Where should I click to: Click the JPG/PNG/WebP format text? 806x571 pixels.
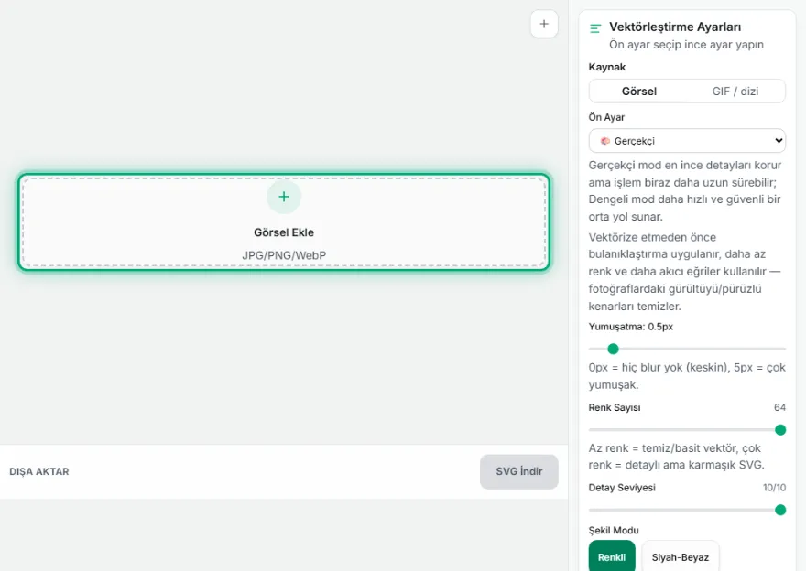(284, 255)
